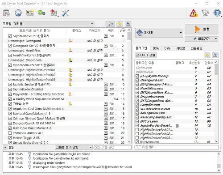The image size is (223, 175).
Task: Toggle SkyrimBordersDisabled mod checkbox
Action: pos(10,89)
